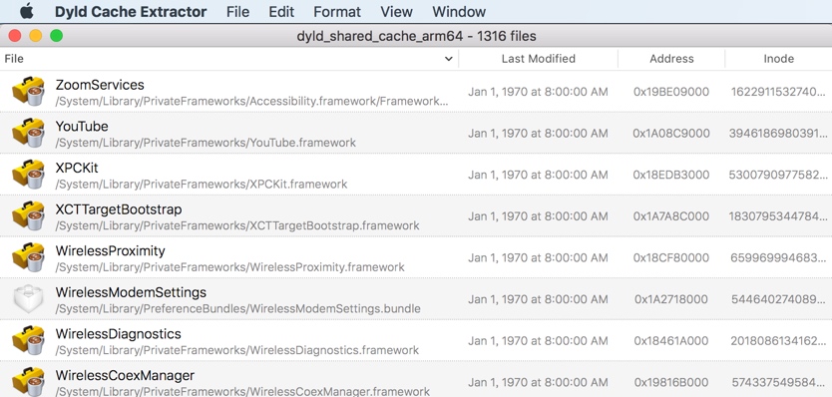
Task: Click address 0x1A08C9000
Action: (671, 134)
